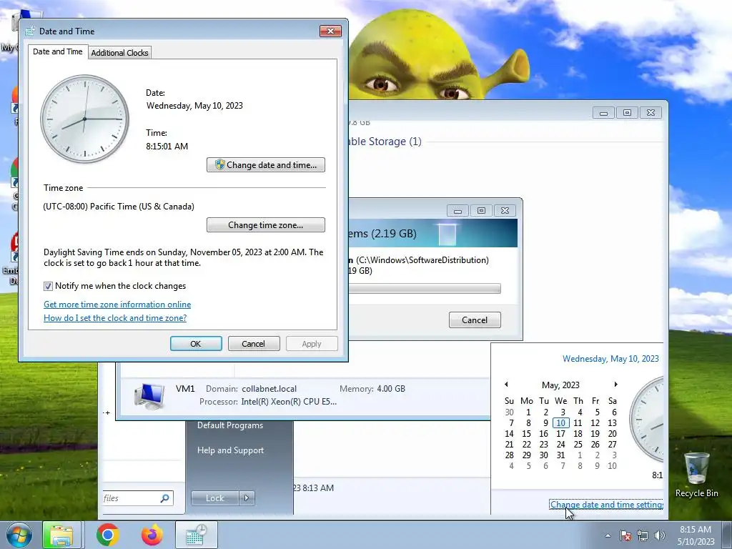732x549 pixels.
Task: Select May 22 in the calendar
Action: click(x=527, y=445)
